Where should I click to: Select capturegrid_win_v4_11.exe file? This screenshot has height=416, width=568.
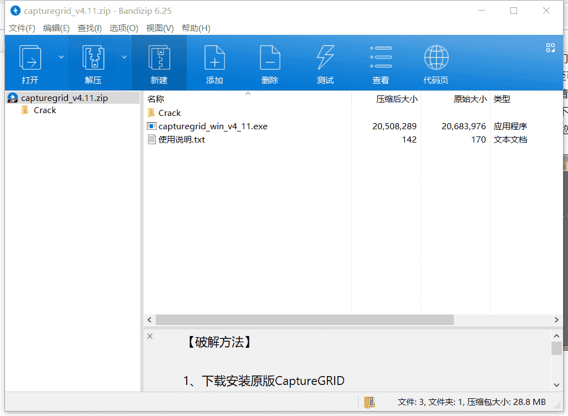click(213, 126)
